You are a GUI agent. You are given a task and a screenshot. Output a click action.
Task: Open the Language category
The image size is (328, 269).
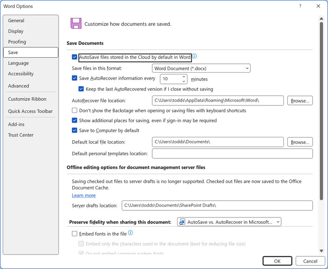(x=31, y=63)
